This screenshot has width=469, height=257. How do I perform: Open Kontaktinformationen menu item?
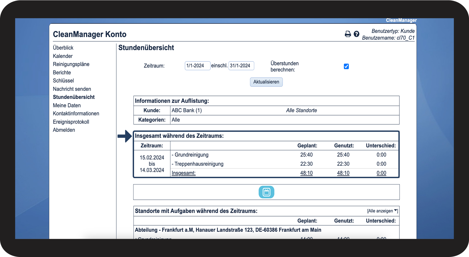pyautogui.click(x=76, y=114)
